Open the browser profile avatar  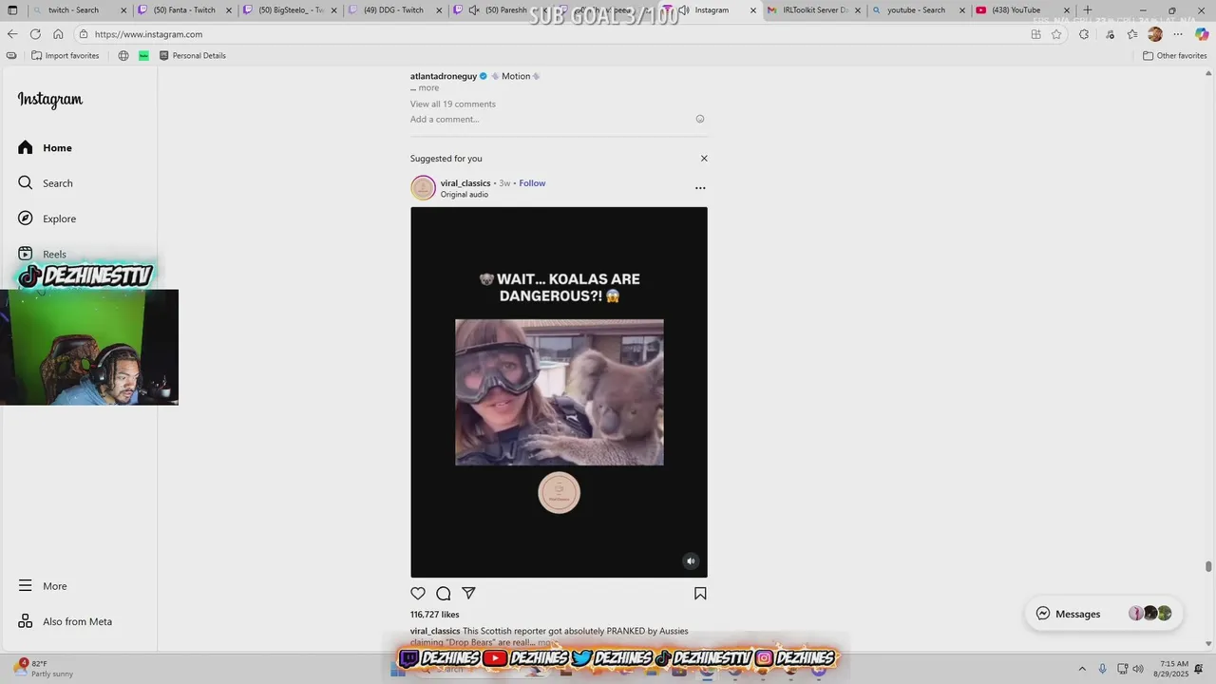pos(1155,34)
